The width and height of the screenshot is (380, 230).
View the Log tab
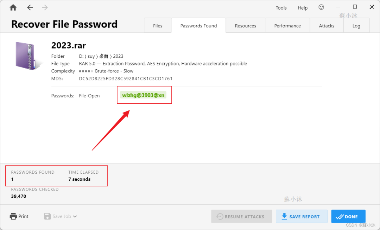click(x=356, y=26)
